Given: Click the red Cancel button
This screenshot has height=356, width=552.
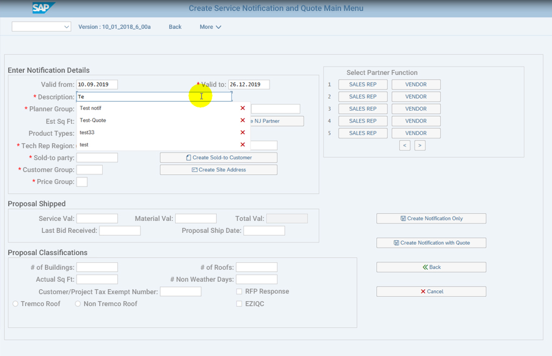Looking at the screenshot, I should 431,291.
